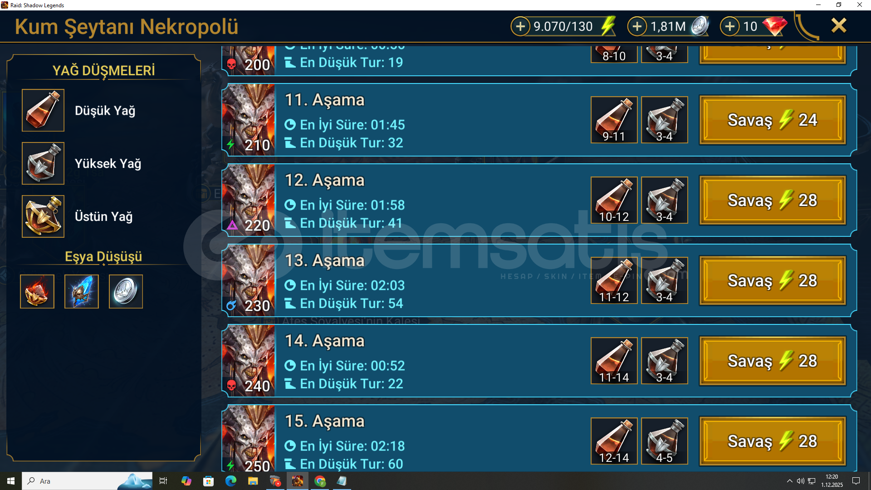Click the Stage 14 boss portrait labeled 240
Screen dimensions: 871x490
point(249,361)
